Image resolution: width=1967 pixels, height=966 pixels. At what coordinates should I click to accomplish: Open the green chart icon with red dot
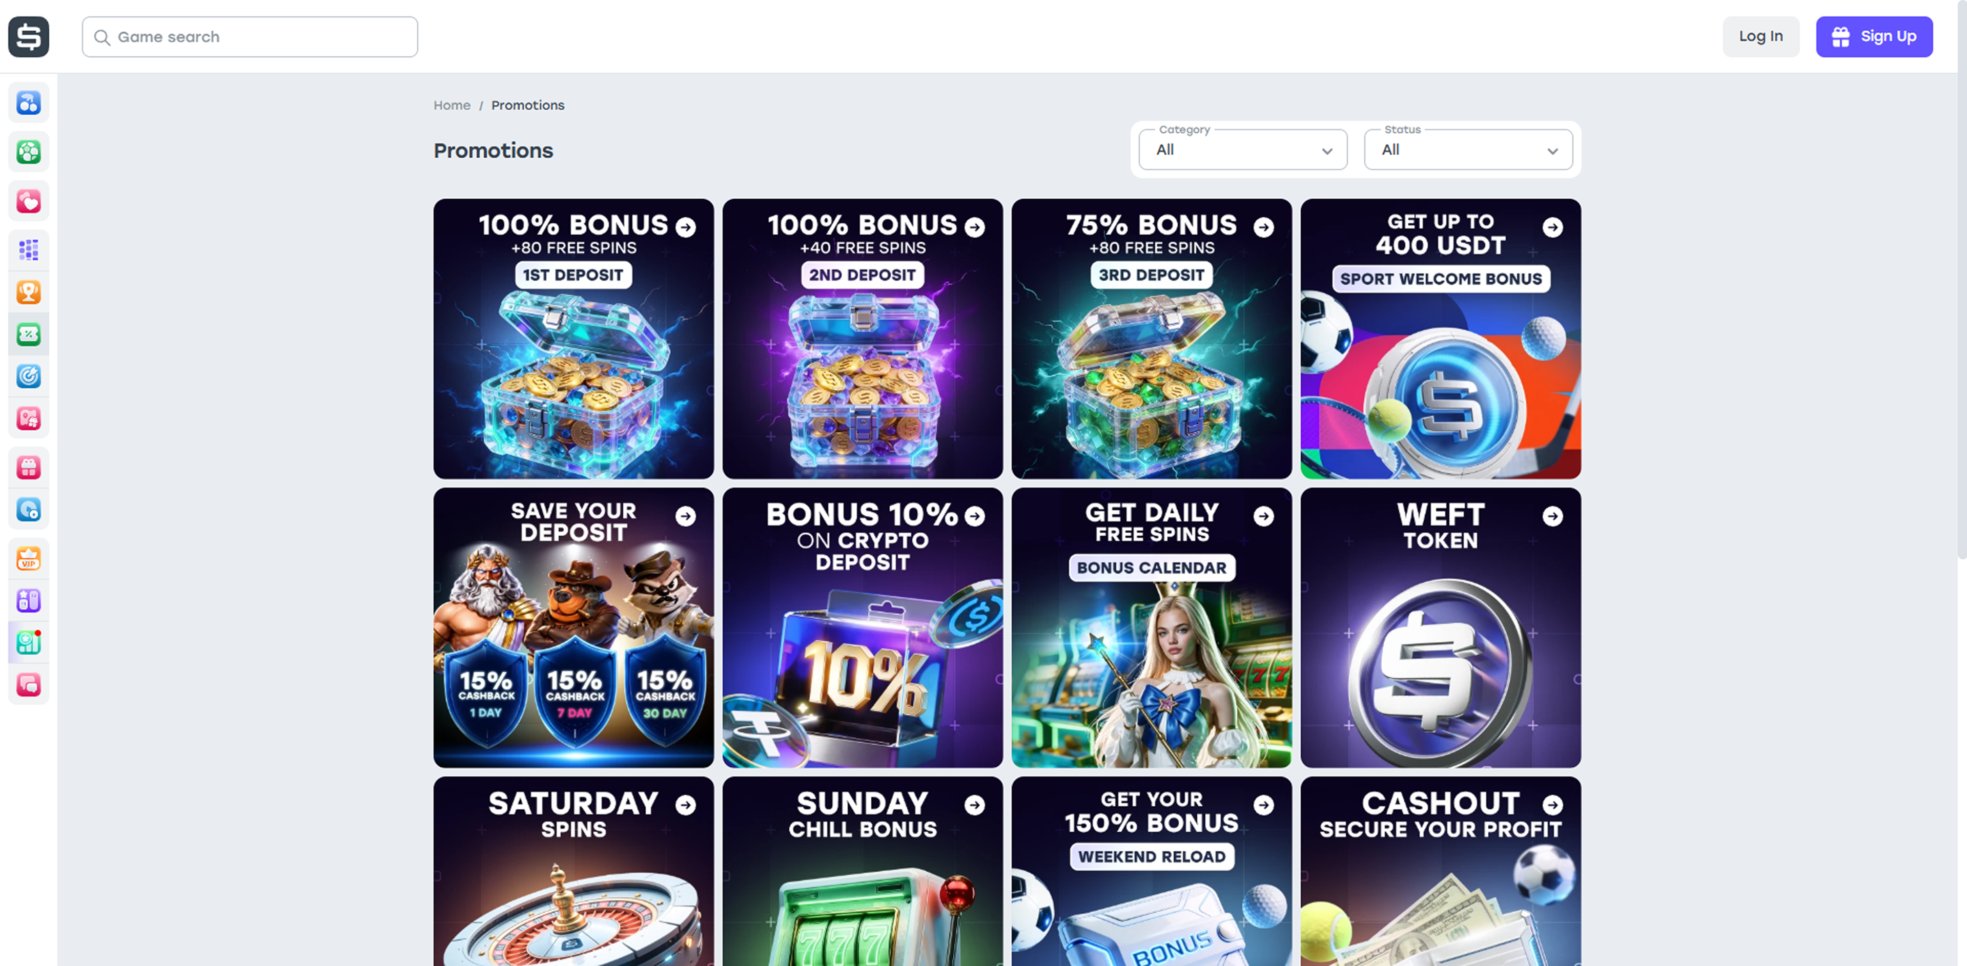(28, 642)
